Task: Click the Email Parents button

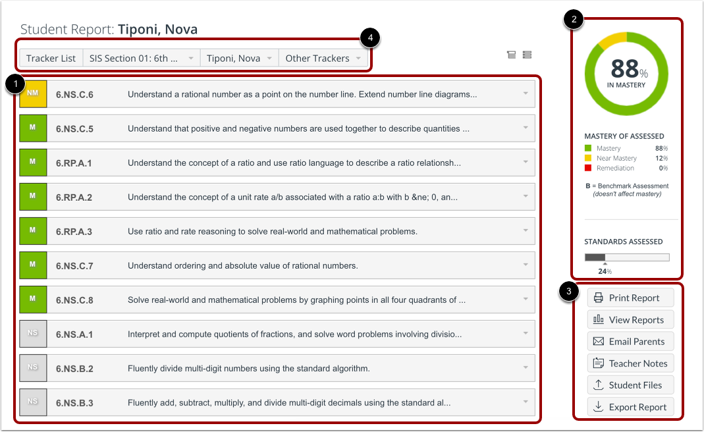Action: (x=630, y=341)
